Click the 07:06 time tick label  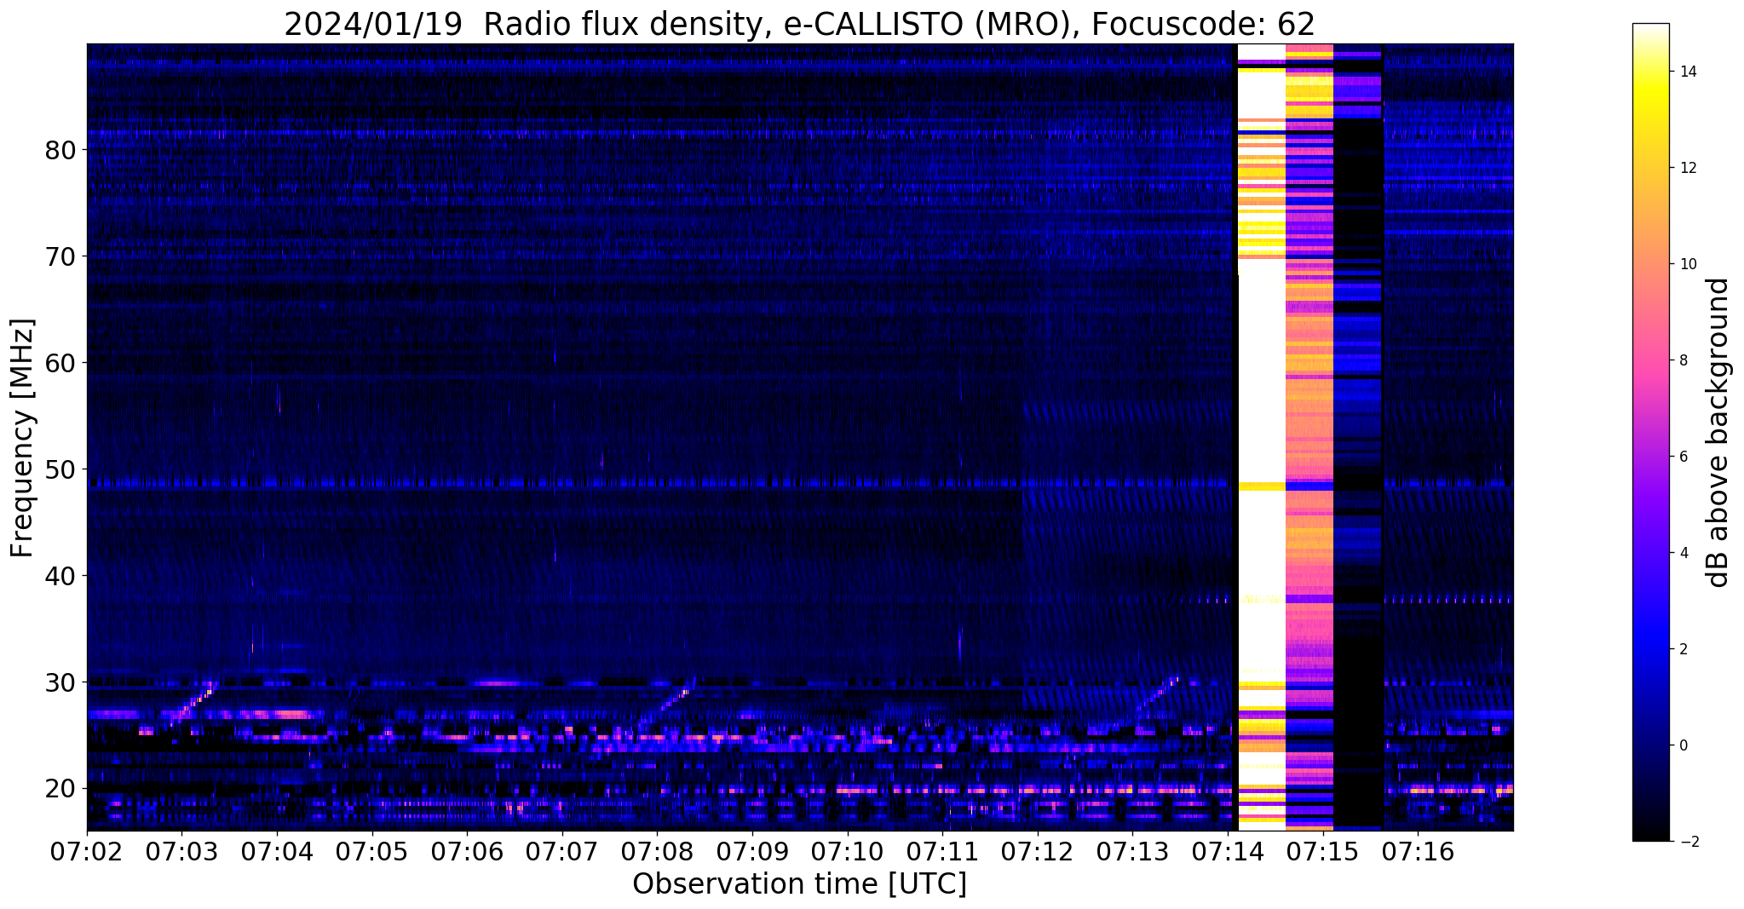pos(467,851)
